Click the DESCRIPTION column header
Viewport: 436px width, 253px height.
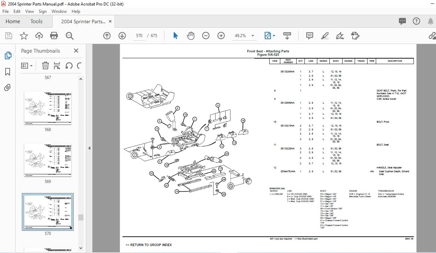tap(395, 61)
